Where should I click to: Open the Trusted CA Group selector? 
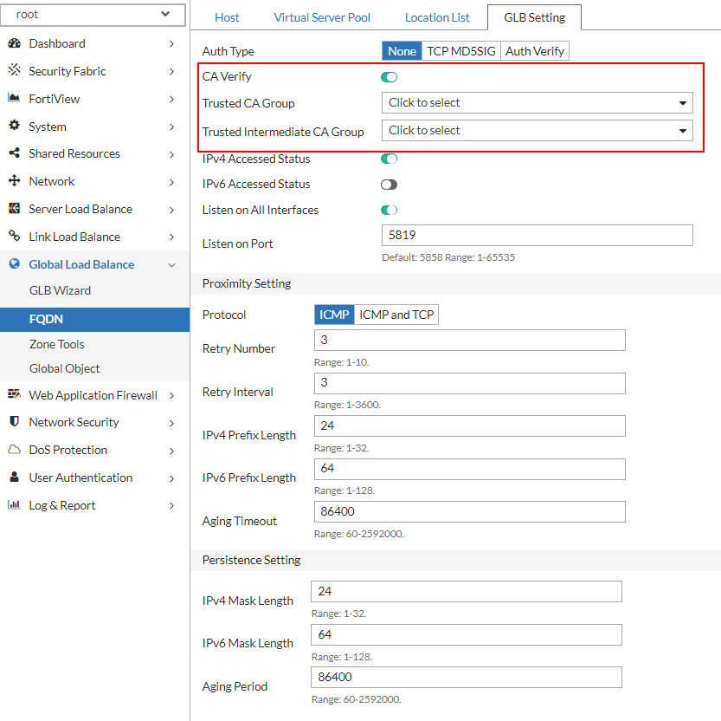tap(537, 103)
